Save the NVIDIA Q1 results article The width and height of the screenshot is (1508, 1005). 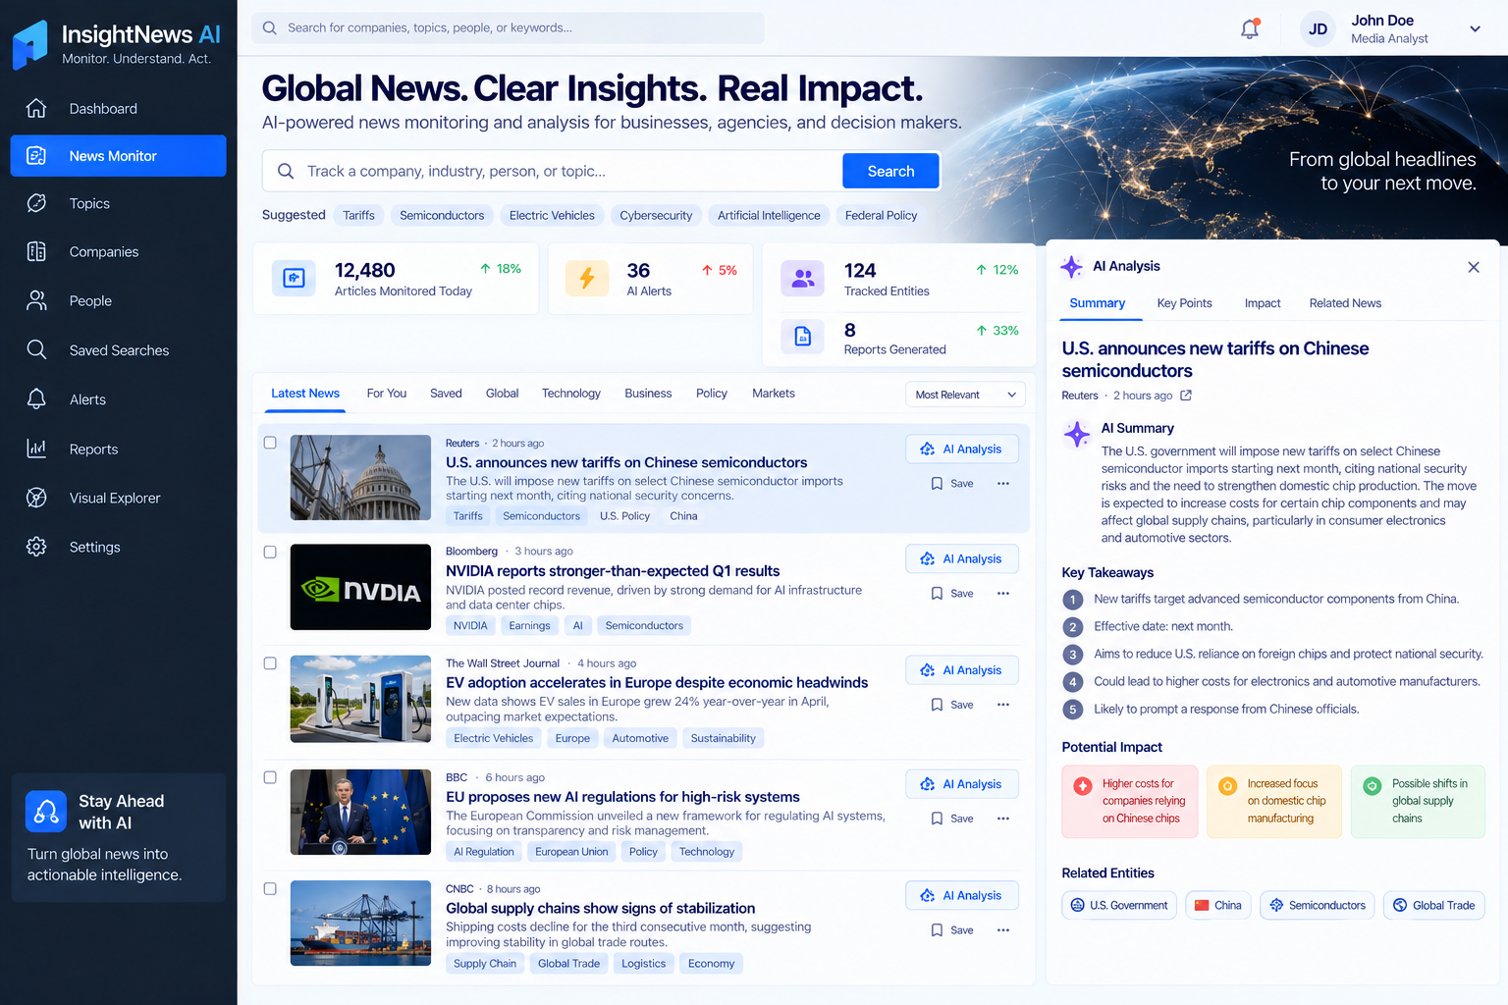(952, 593)
